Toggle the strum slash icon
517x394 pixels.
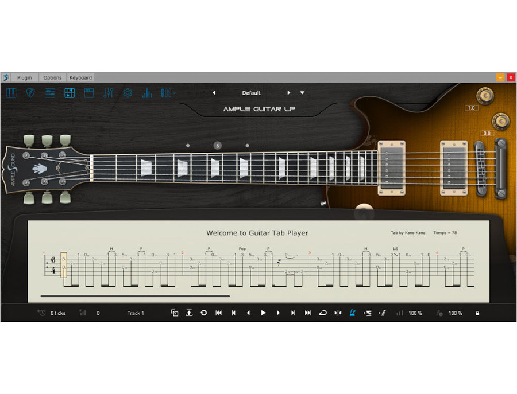[x=382, y=313]
